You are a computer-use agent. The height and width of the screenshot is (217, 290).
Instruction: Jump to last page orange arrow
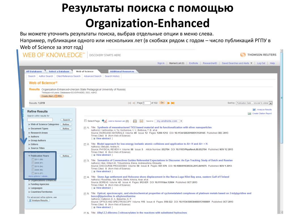[172, 103]
